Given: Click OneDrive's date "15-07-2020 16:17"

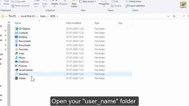Looking at the screenshot, I should [x=75, y=62].
